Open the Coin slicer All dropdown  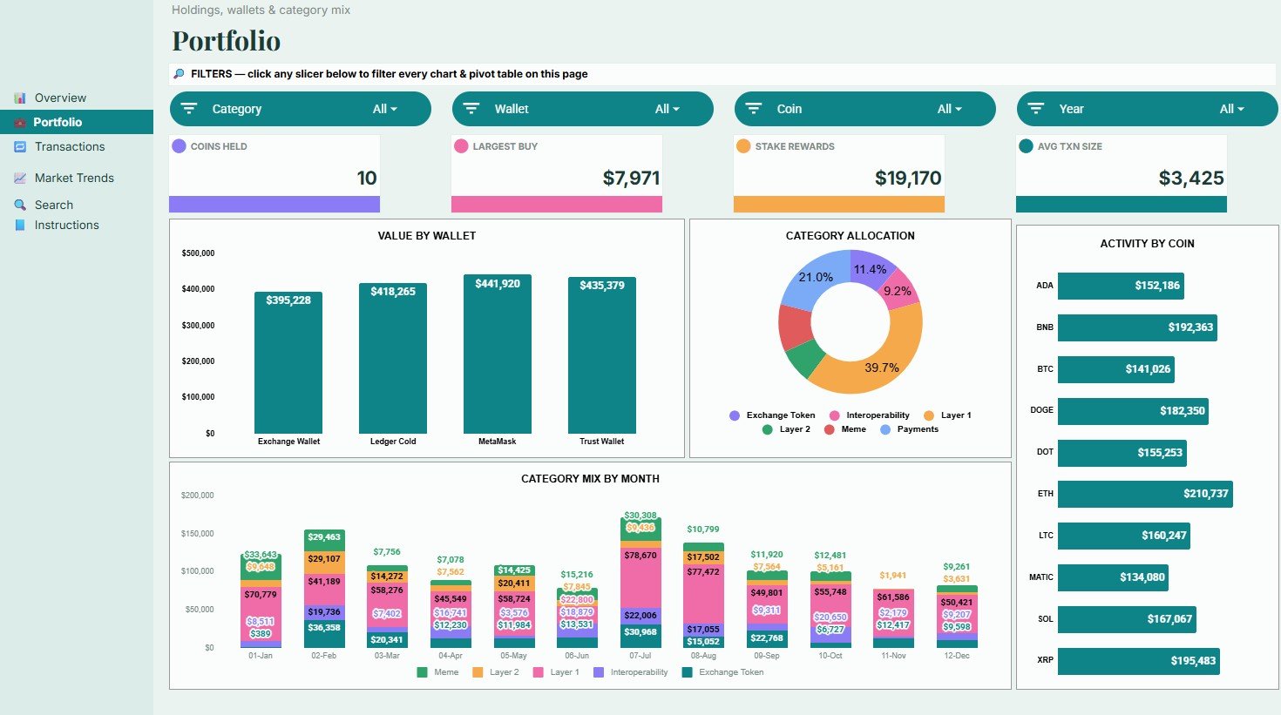(x=950, y=109)
